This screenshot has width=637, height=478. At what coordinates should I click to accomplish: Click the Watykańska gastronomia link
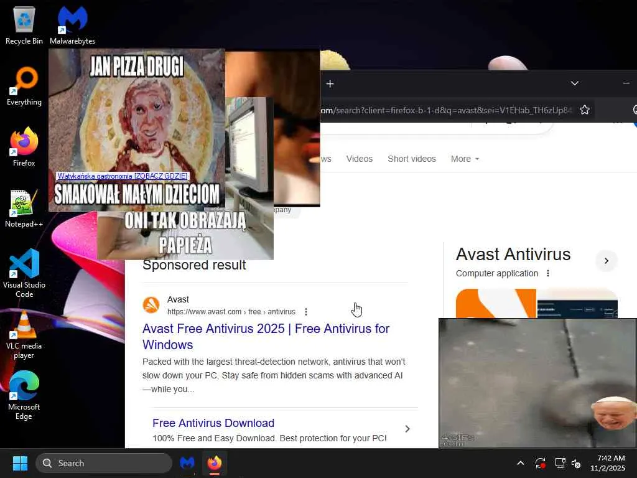coord(123,176)
